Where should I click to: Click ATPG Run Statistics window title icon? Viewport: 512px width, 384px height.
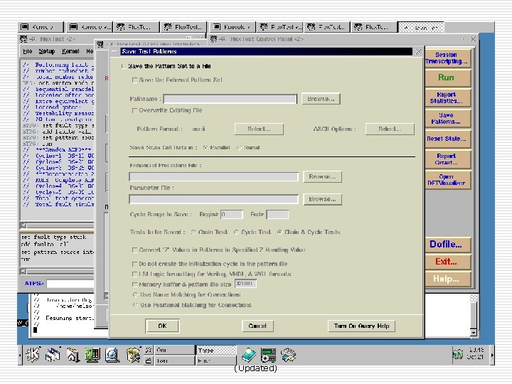[x=100, y=44]
